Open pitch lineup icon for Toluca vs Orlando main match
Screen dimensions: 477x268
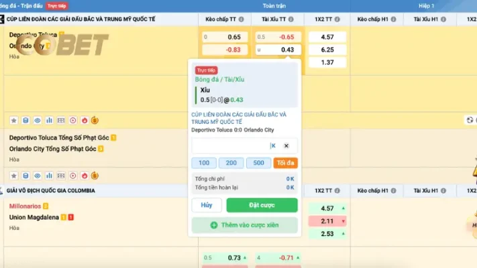click(61, 121)
